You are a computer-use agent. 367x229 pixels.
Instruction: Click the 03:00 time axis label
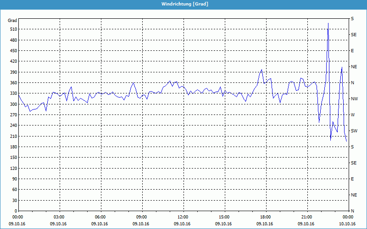pos(60,217)
